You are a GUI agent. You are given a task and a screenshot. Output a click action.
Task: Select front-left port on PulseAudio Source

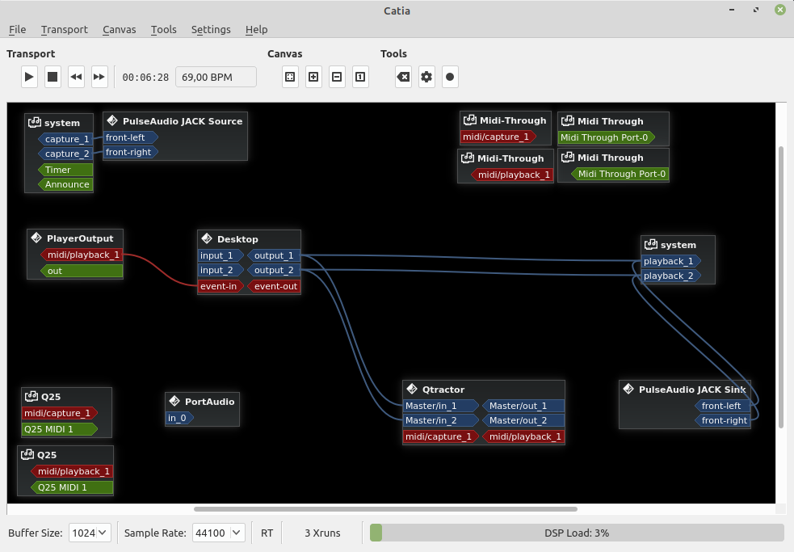pos(131,137)
